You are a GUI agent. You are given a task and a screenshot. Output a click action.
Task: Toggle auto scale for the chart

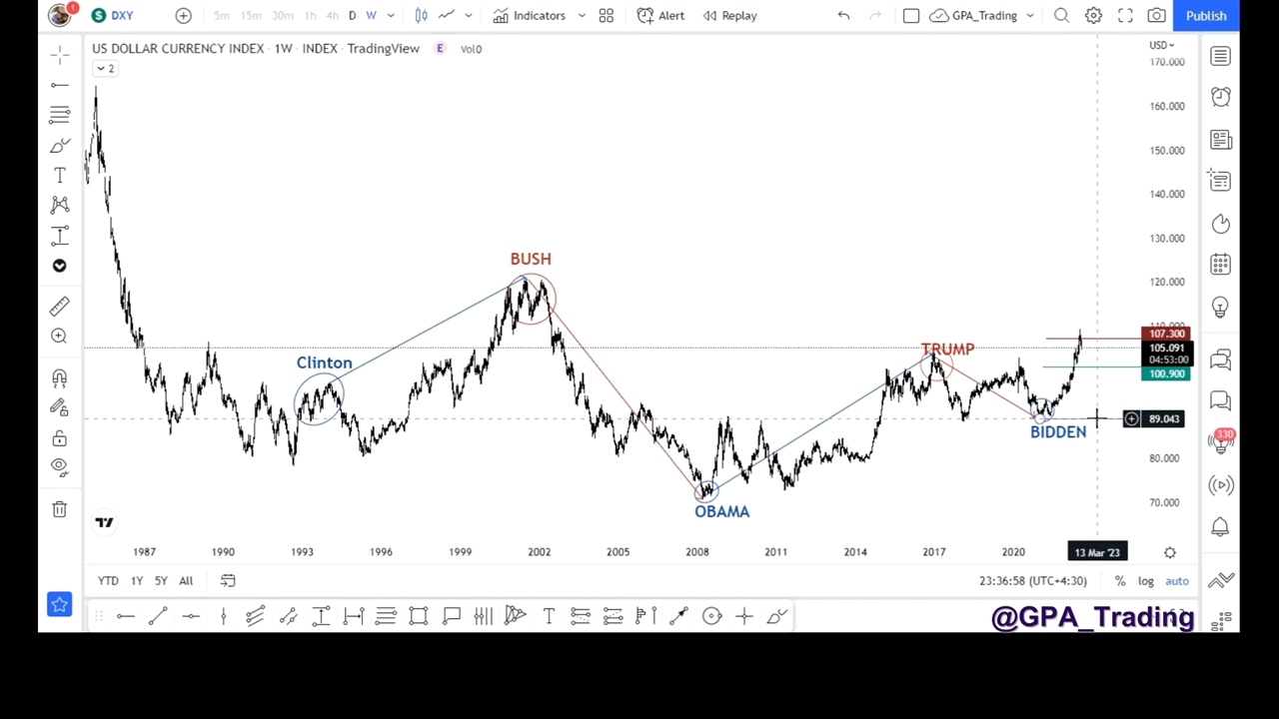(1177, 581)
